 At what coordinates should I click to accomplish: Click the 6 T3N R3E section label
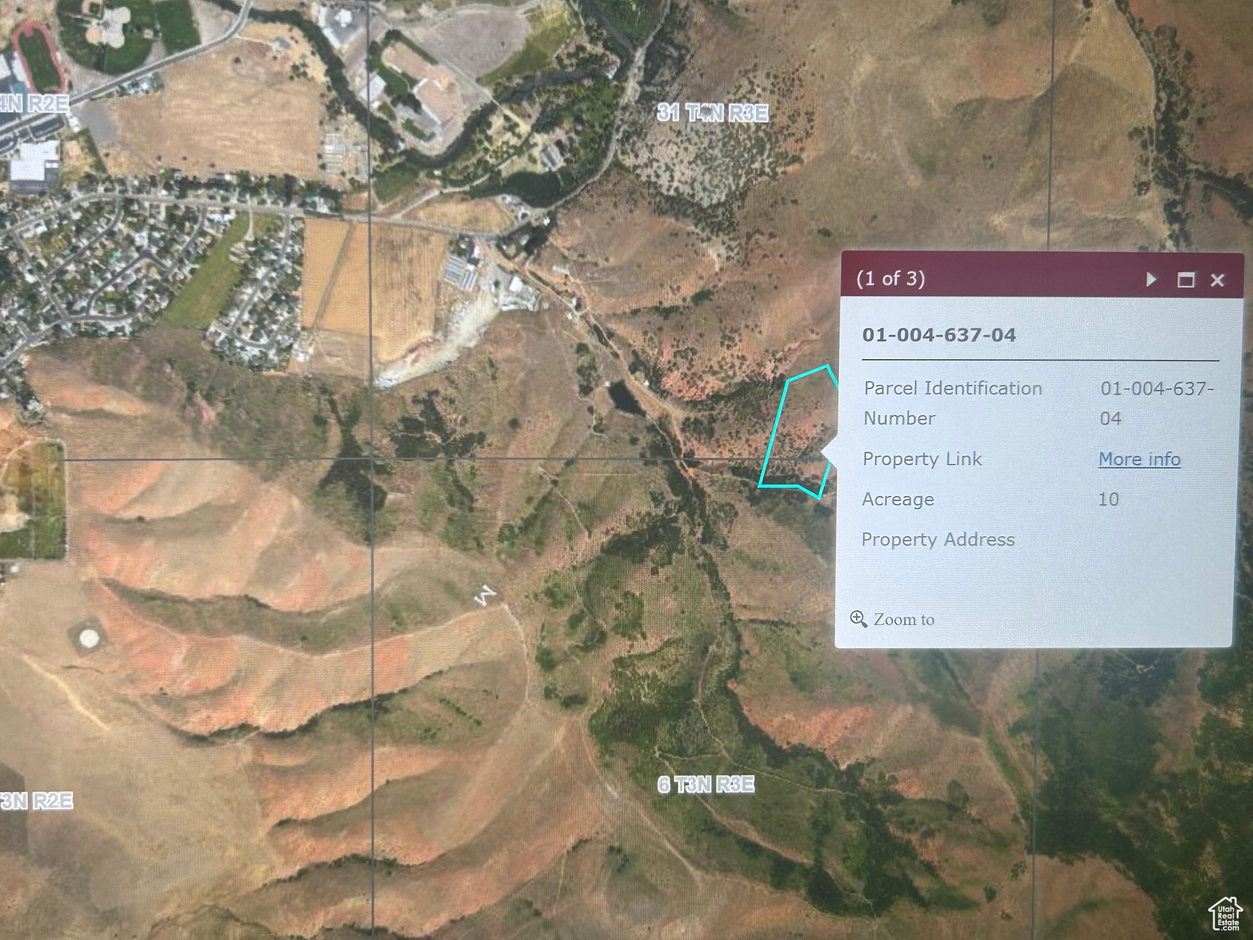(x=705, y=785)
